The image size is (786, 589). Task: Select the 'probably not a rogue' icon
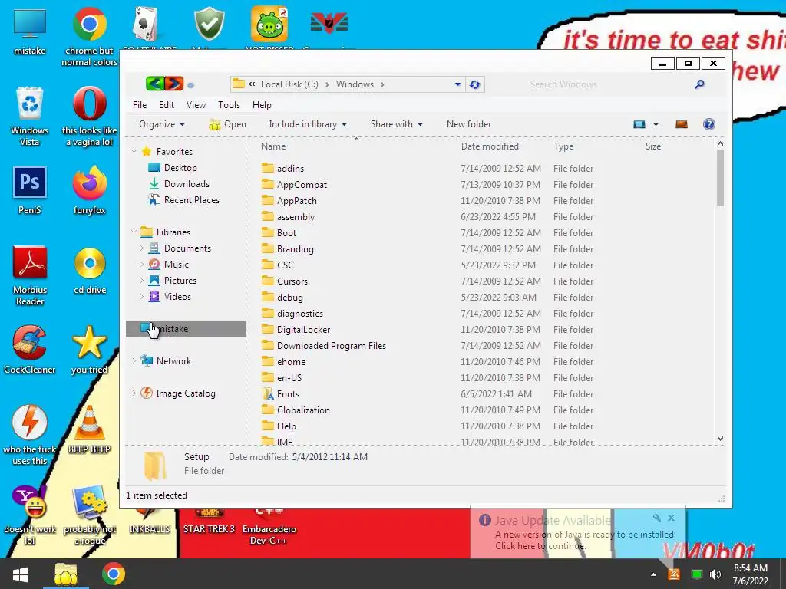pos(89,515)
